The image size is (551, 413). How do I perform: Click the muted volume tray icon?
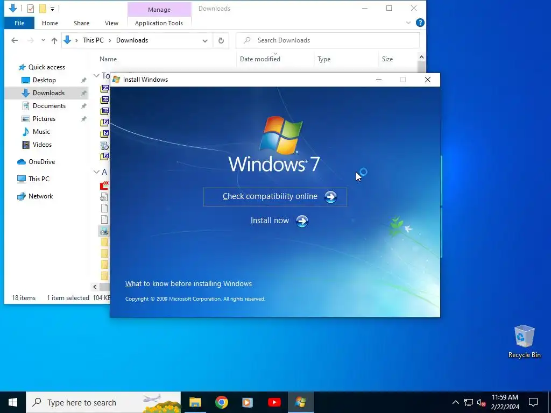pyautogui.click(x=481, y=402)
